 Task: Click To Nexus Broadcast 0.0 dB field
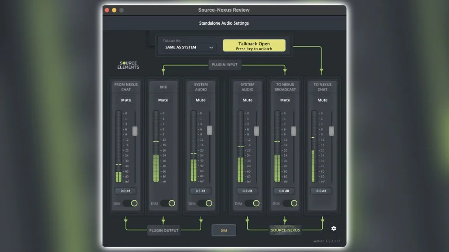[x=284, y=191]
